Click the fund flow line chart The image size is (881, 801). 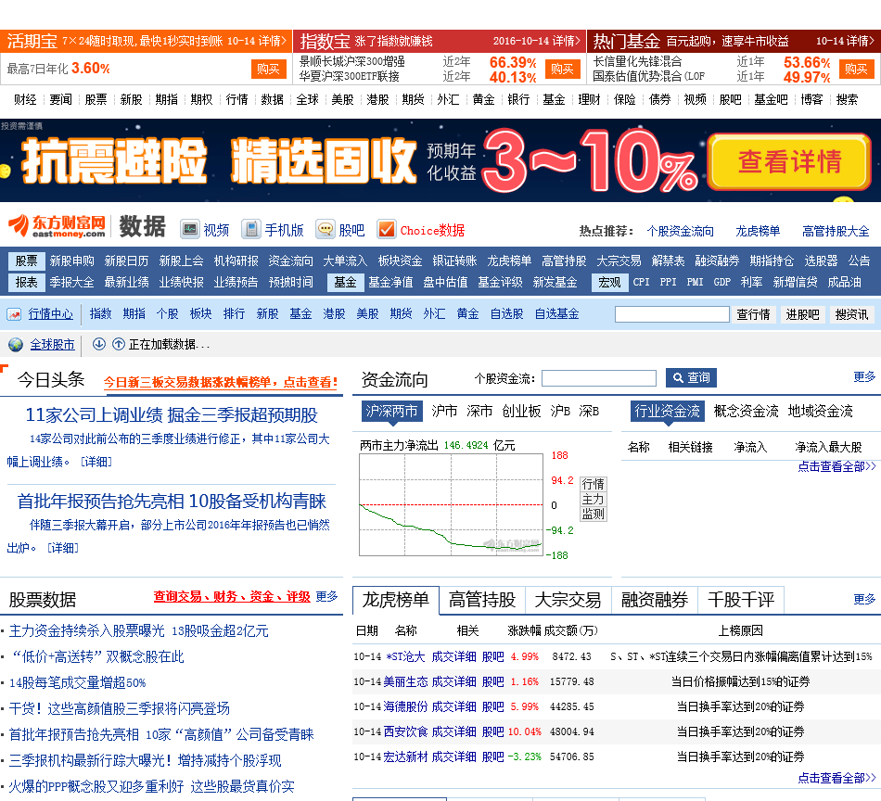coord(452,504)
